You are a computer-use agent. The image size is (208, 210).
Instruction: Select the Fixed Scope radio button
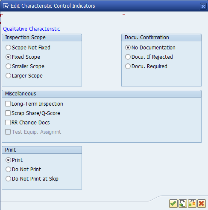pos(8,57)
